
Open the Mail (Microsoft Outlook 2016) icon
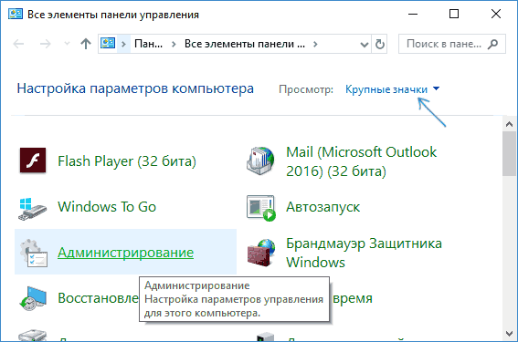coord(260,161)
